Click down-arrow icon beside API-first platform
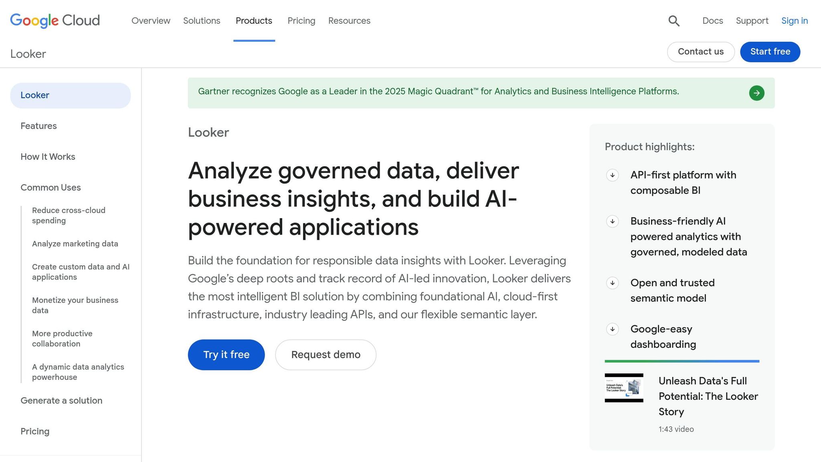The width and height of the screenshot is (821, 462). 612,175
